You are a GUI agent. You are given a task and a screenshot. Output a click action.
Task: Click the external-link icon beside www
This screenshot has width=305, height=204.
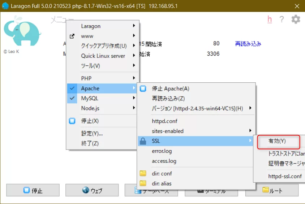pos(72,36)
